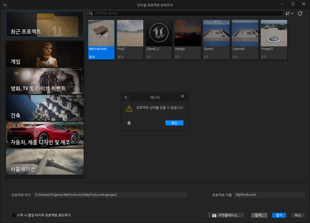Click the 프로젝트 상태를 읽을 수 없습니다 message text

[160, 108]
